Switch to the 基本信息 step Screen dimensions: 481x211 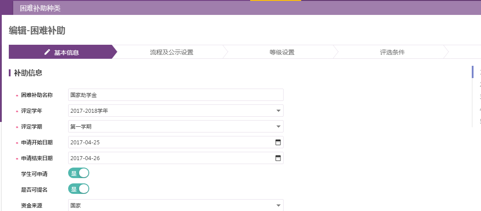coord(63,52)
